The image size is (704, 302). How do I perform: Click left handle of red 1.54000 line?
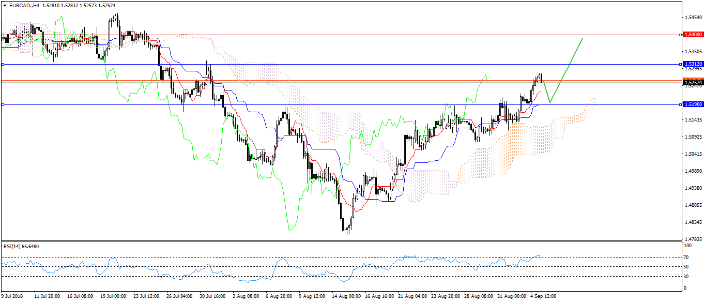click(3, 35)
